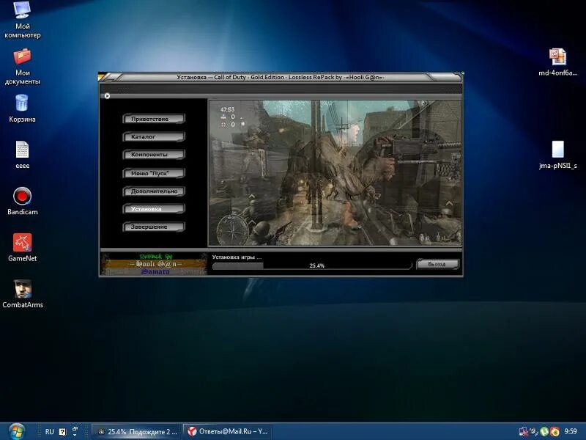The width and height of the screenshot is (586, 440).
Task: Go to the Приветствие installer step
Action: [x=154, y=119]
